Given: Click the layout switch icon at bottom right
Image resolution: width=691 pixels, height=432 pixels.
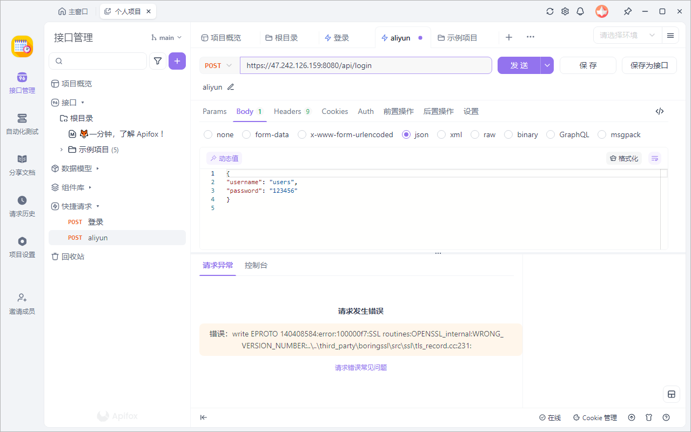Looking at the screenshot, I should point(672,394).
